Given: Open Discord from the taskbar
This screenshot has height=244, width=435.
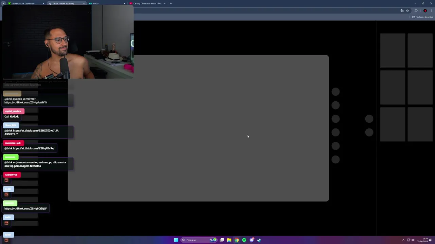Looking at the screenshot, I should pos(251,240).
